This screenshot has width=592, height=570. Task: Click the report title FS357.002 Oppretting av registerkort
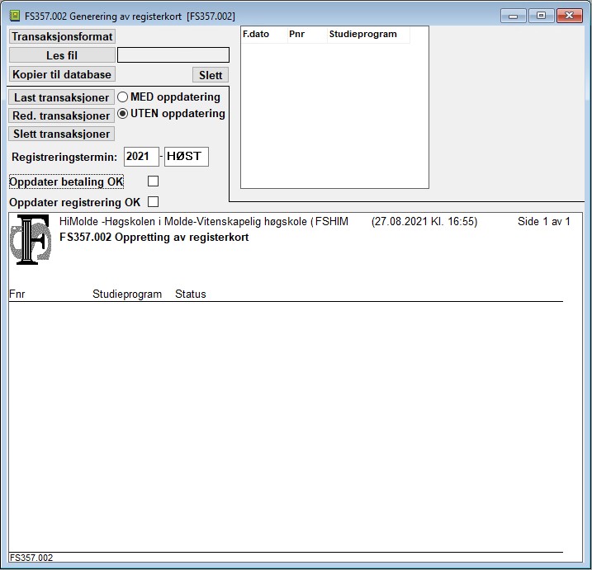(154, 238)
